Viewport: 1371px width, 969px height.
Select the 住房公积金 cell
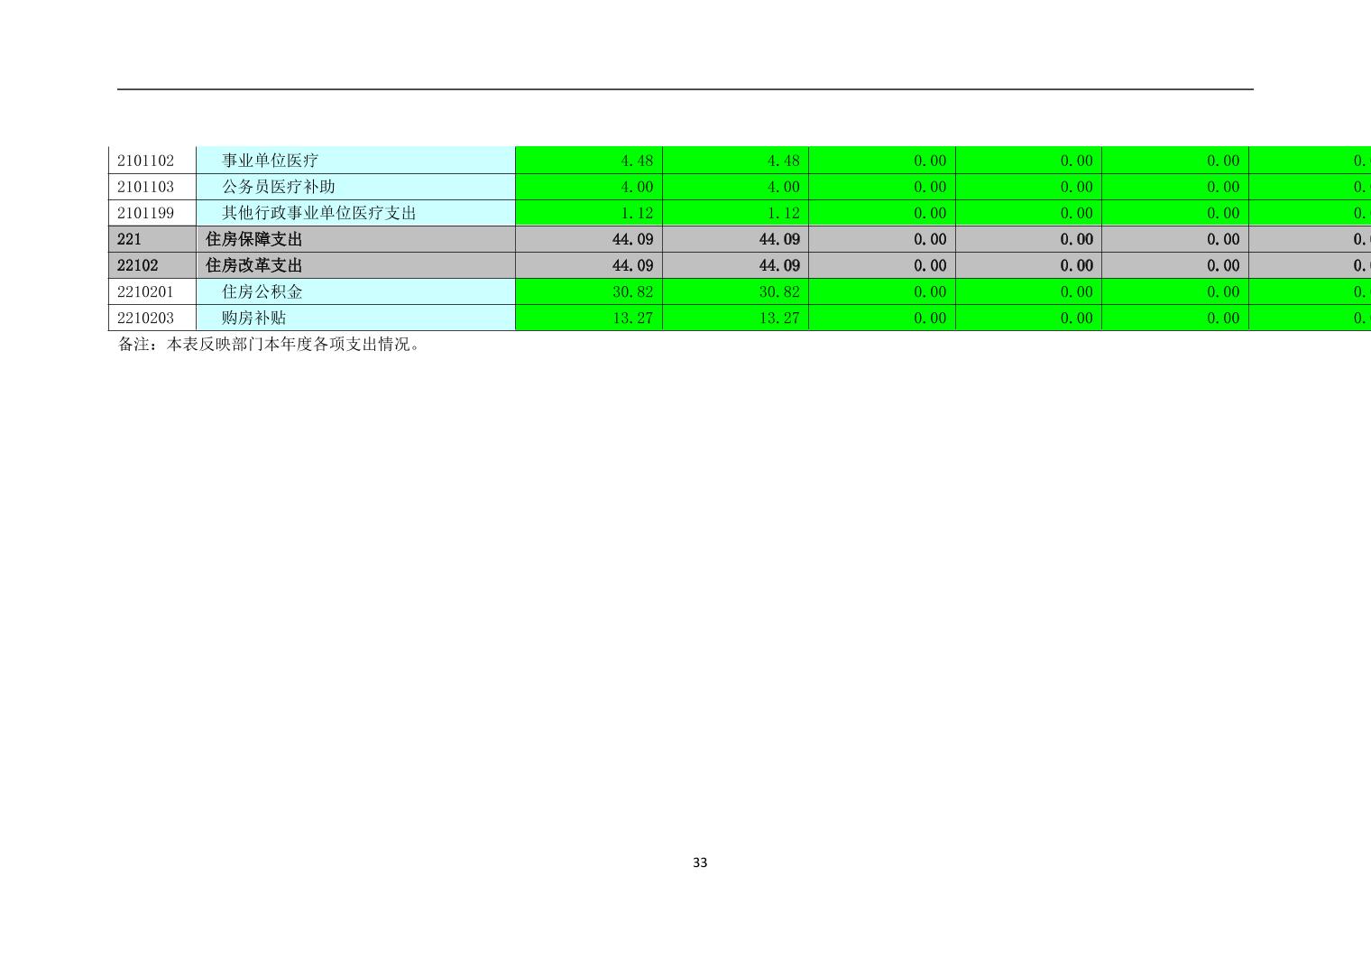pos(262,291)
